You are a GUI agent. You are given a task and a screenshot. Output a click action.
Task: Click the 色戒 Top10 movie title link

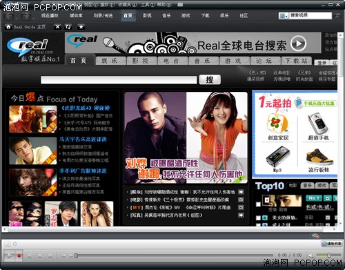[x=320, y=207]
